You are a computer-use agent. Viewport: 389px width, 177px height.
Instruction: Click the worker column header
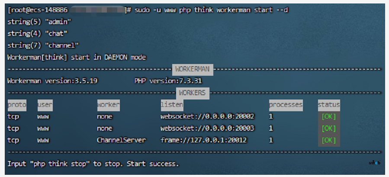(x=108, y=105)
